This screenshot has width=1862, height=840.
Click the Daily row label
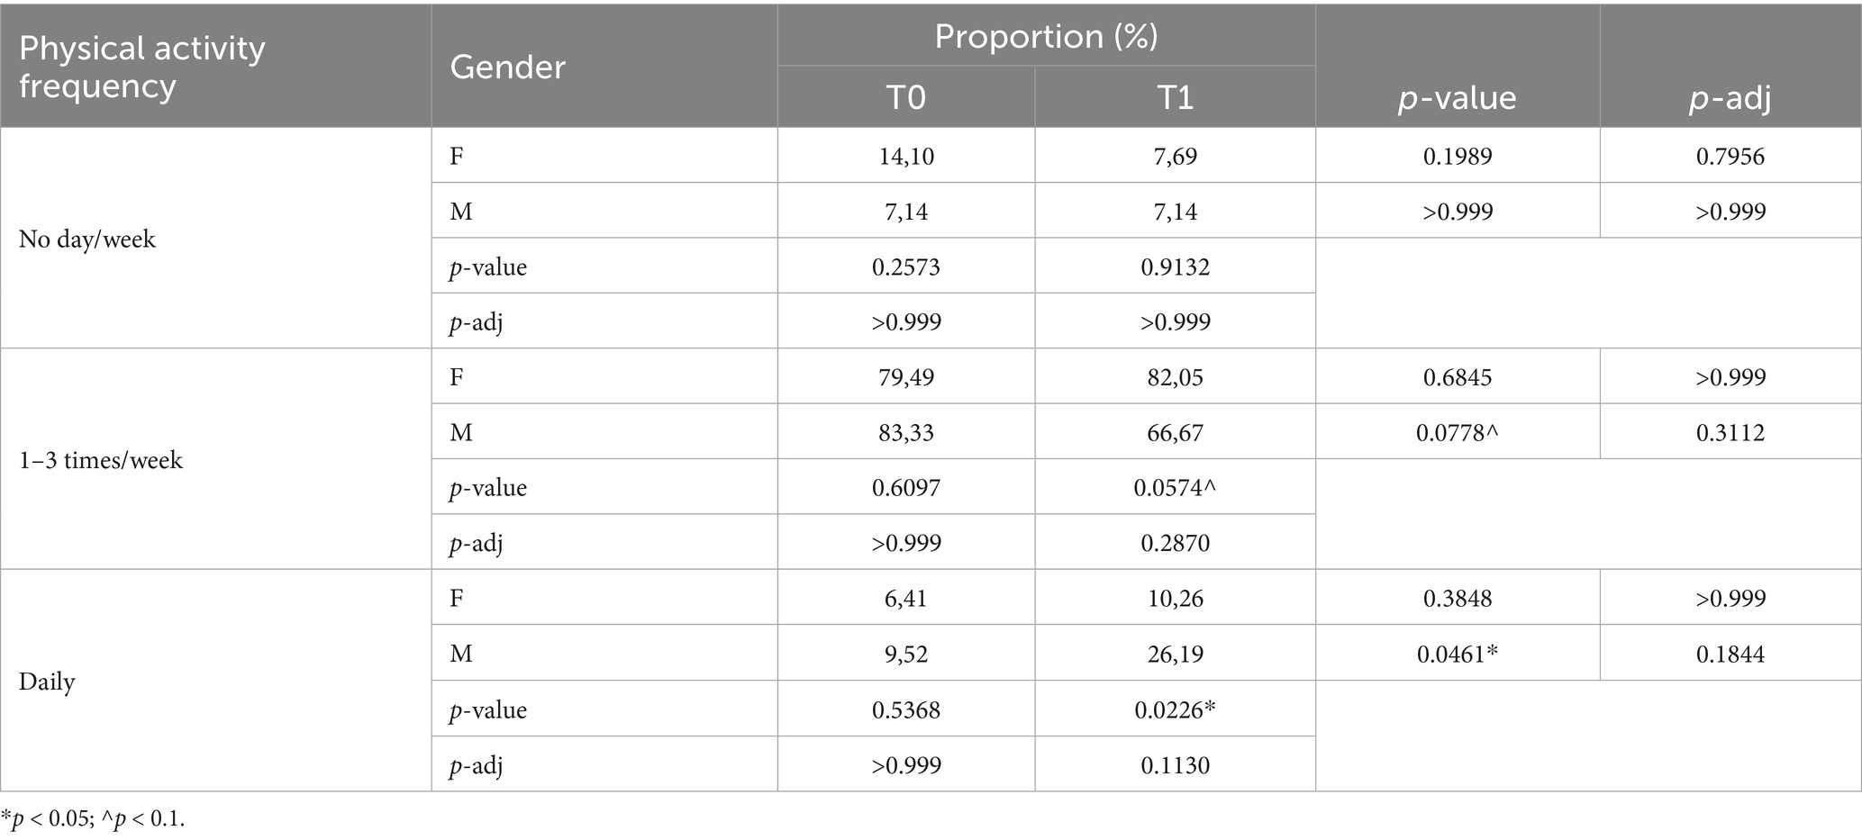pyautogui.click(x=47, y=682)
